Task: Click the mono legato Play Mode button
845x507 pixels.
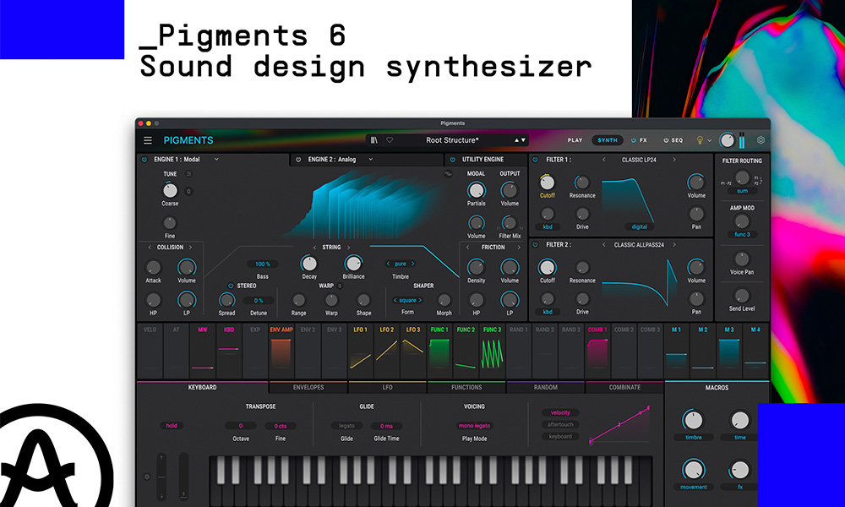Action: (x=475, y=426)
